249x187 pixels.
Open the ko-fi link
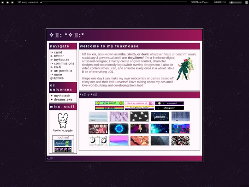click(57, 67)
